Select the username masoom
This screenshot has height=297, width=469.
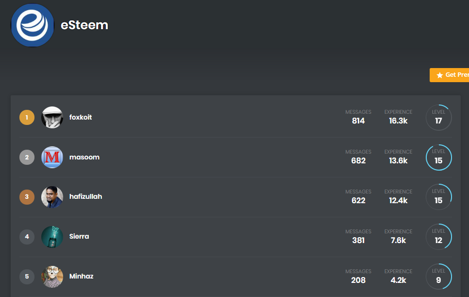point(84,157)
